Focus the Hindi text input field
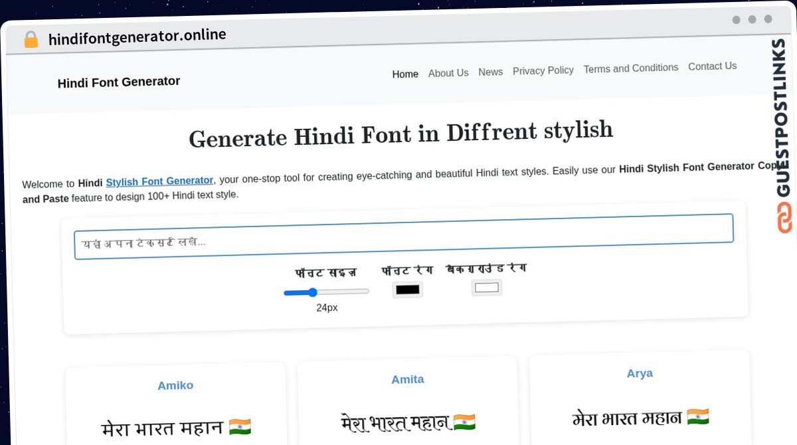 point(404,236)
